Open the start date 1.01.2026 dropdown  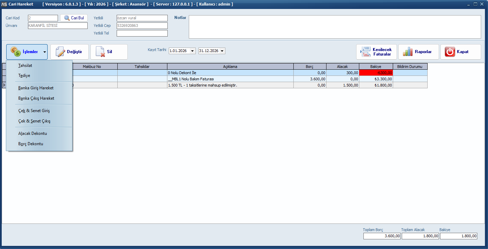tap(192, 51)
